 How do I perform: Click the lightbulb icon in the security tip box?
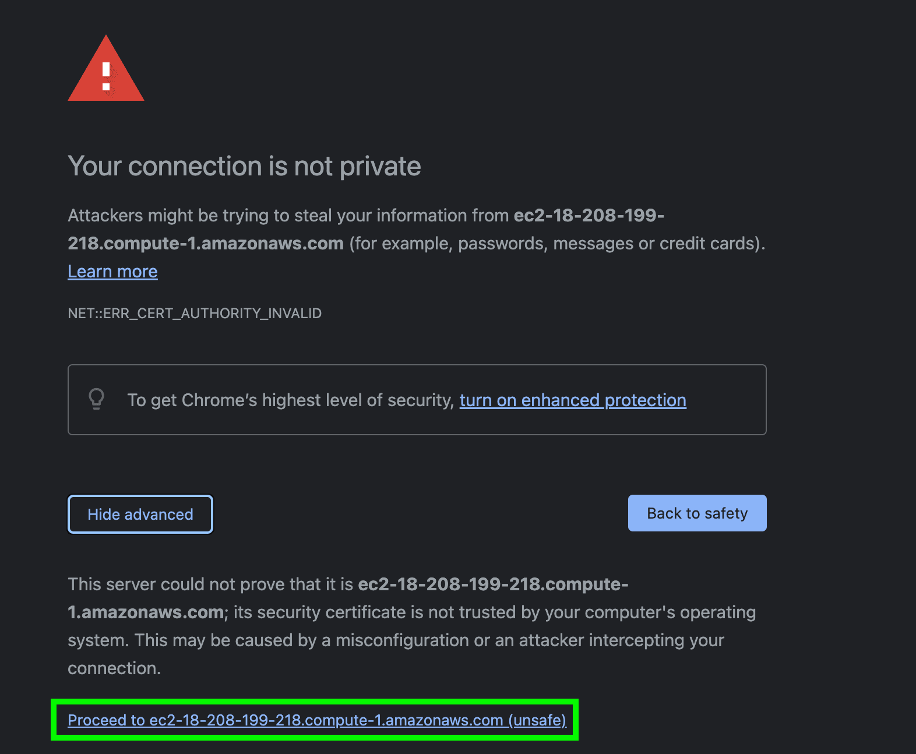pos(96,399)
